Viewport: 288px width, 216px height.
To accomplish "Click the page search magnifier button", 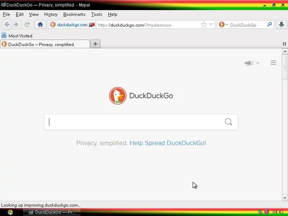I will coord(228,122).
